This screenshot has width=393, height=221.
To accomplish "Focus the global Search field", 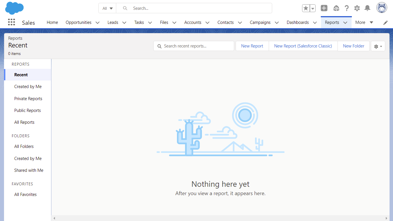I will pos(194,8).
